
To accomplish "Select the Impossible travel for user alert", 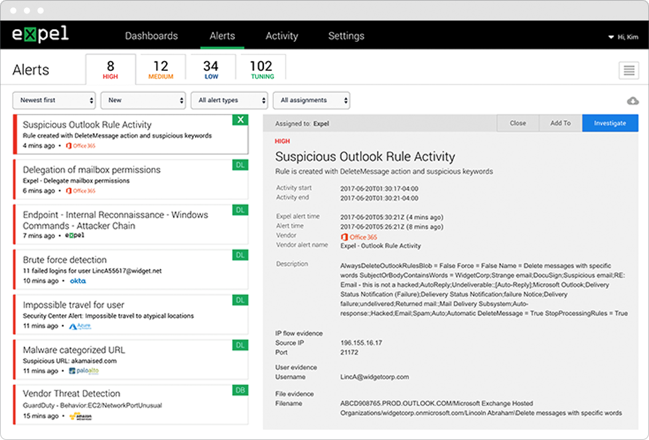I will tap(131, 314).
